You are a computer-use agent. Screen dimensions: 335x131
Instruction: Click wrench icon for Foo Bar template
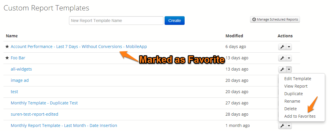[282, 58]
